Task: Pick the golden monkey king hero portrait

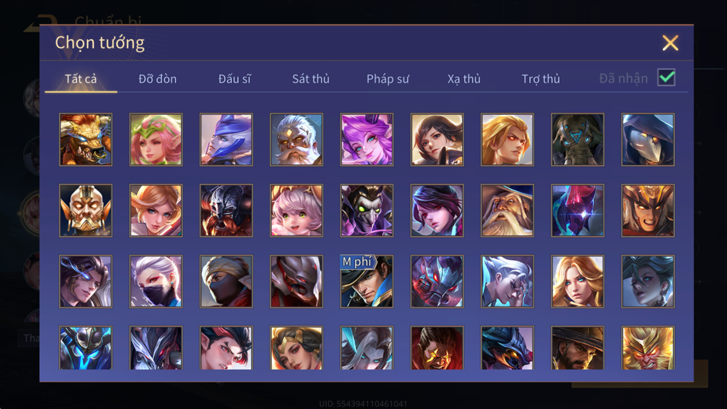Action: click(648, 348)
